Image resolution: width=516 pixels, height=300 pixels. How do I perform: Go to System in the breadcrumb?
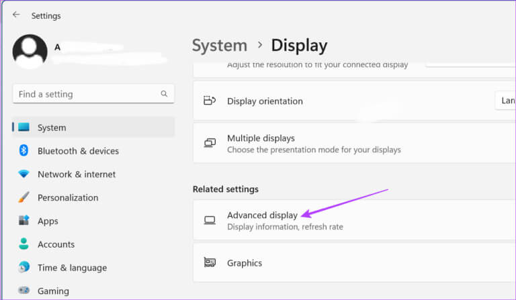tap(219, 46)
